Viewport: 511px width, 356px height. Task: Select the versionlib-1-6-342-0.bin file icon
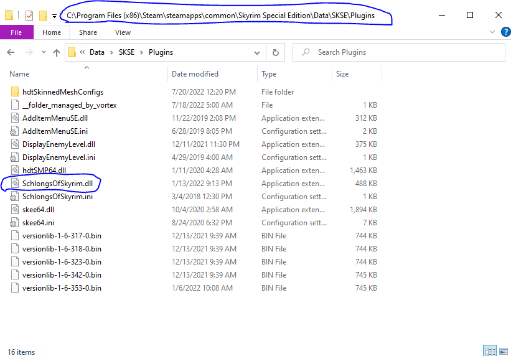(x=15, y=275)
